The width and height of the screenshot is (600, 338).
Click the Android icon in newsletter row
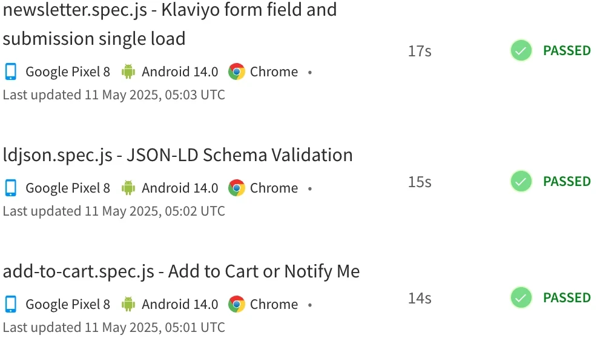tap(128, 71)
